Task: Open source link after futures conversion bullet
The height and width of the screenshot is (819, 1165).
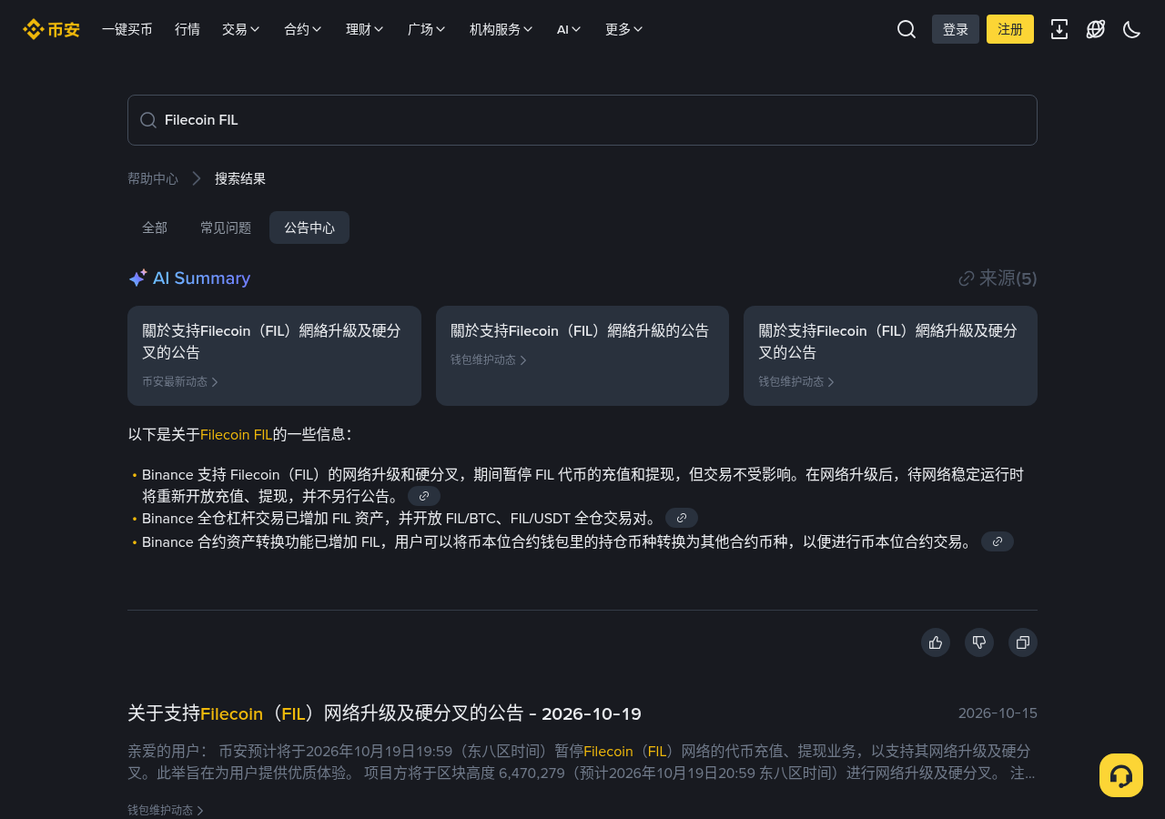Action: (x=998, y=541)
